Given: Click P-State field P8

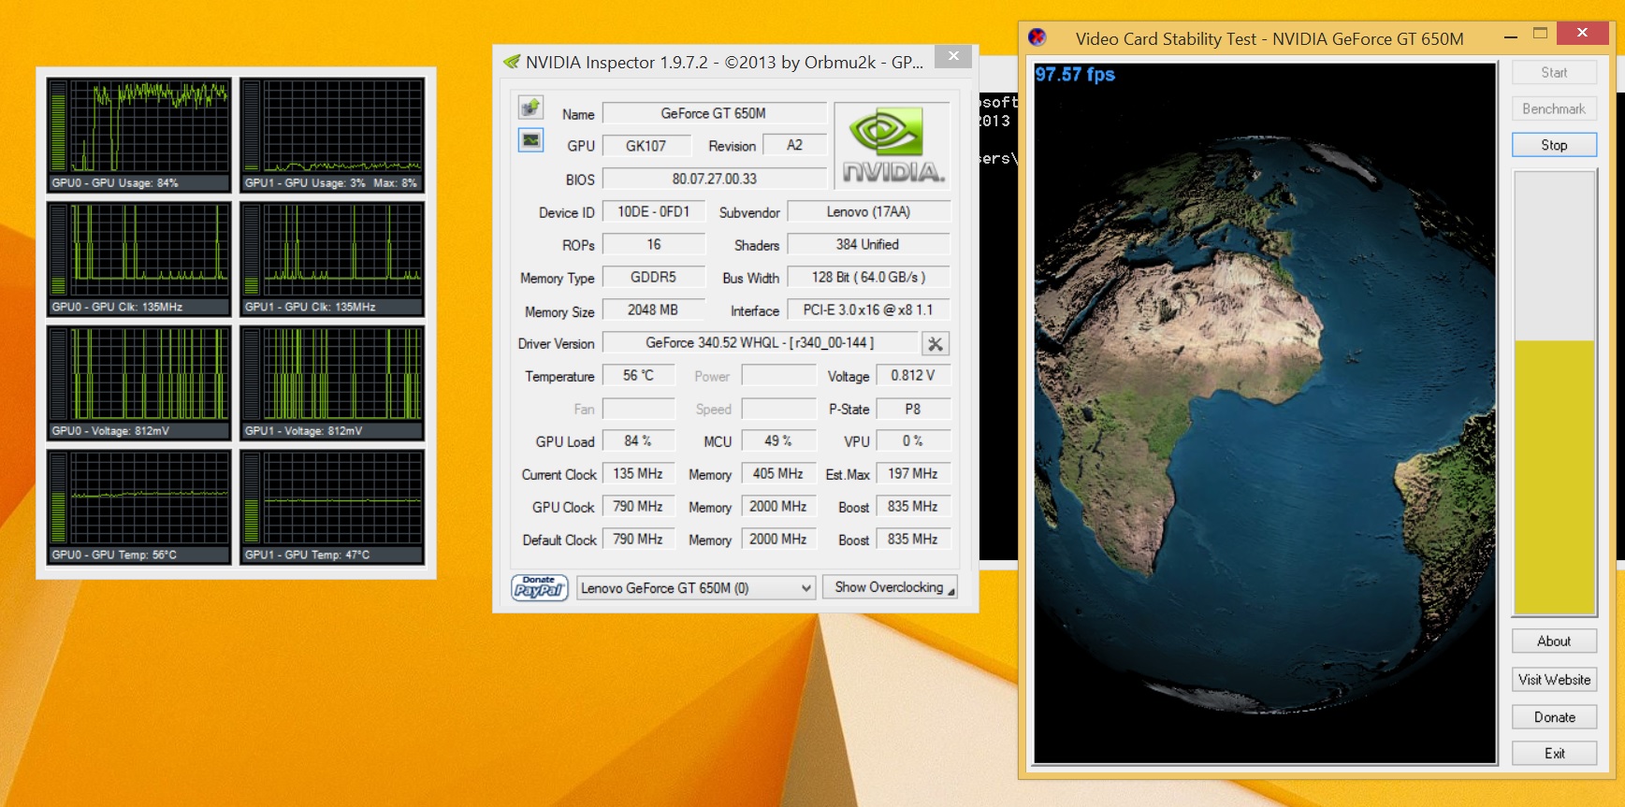Looking at the screenshot, I should (913, 410).
